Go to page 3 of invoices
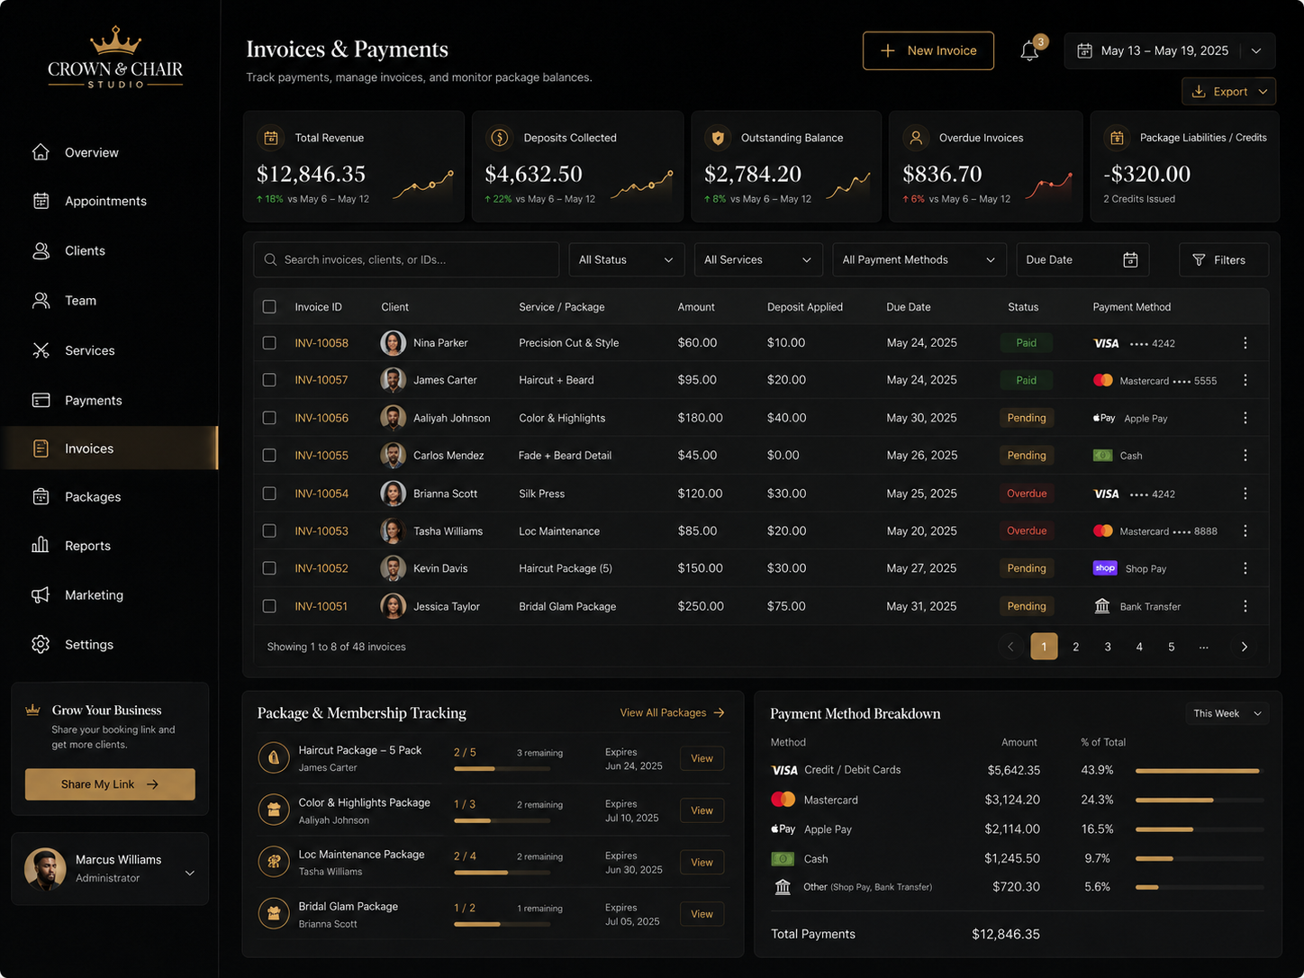 (1108, 647)
